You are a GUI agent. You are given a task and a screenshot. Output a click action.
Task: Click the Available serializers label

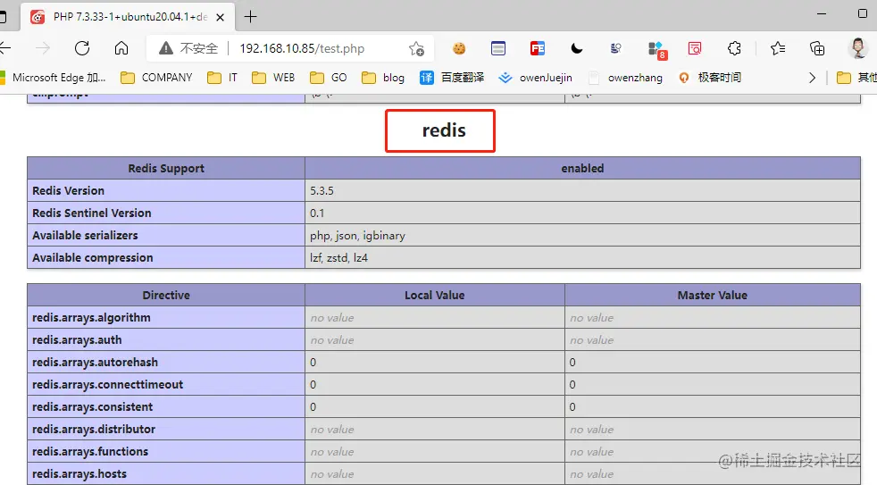click(x=85, y=236)
